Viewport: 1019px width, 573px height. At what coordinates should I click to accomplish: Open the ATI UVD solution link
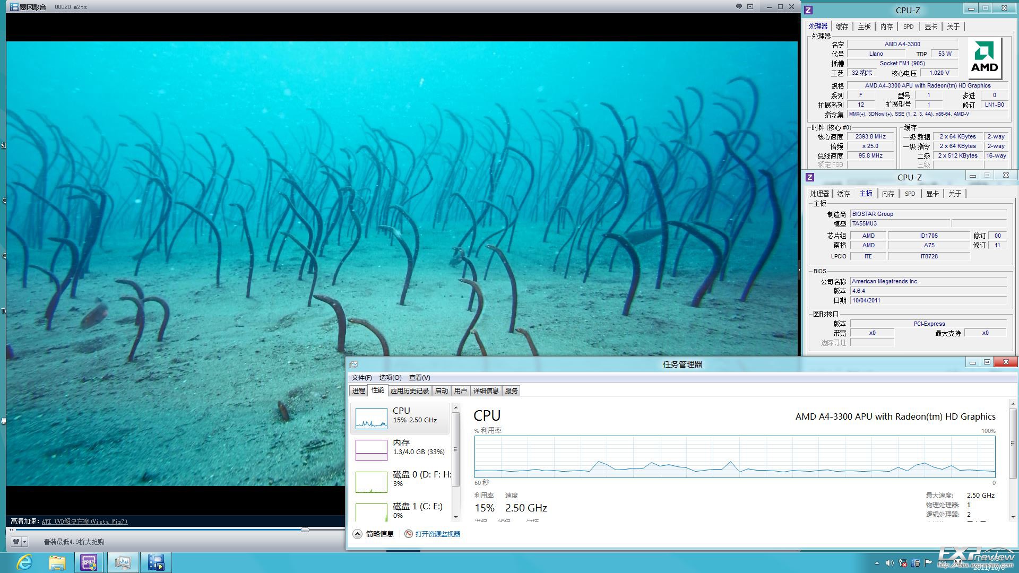coord(84,522)
